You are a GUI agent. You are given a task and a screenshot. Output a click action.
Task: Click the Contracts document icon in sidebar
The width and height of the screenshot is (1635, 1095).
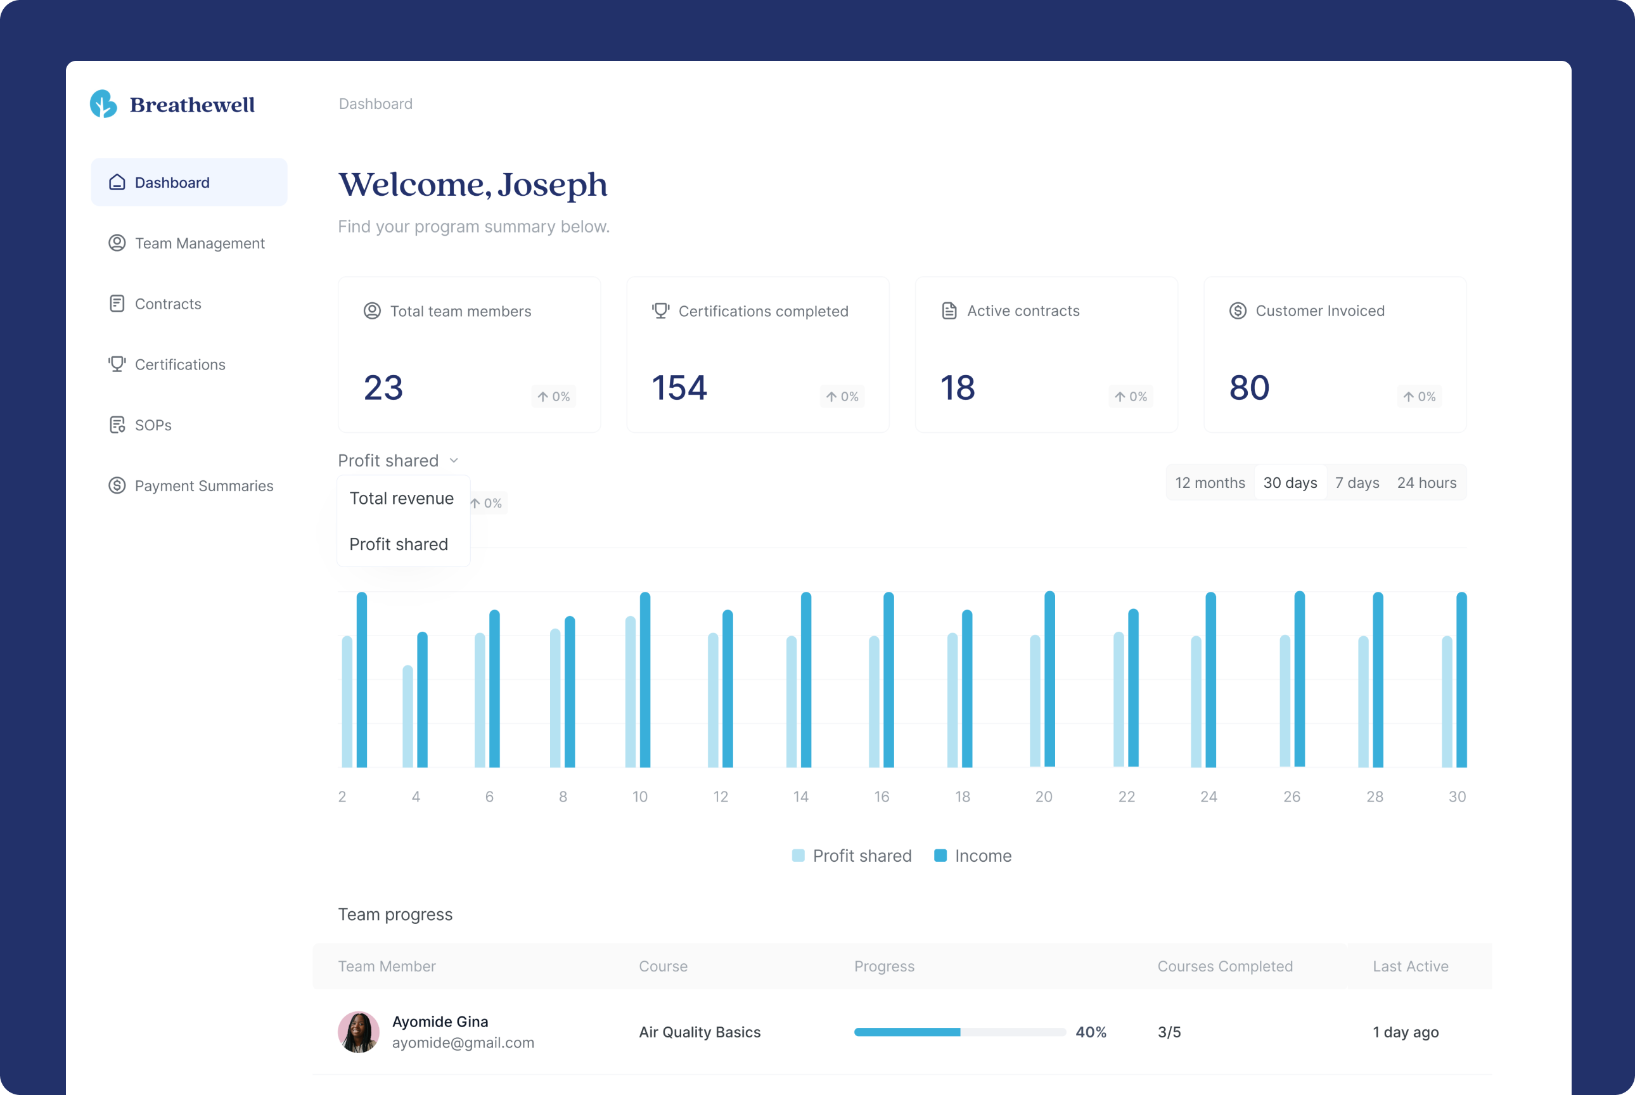click(117, 304)
